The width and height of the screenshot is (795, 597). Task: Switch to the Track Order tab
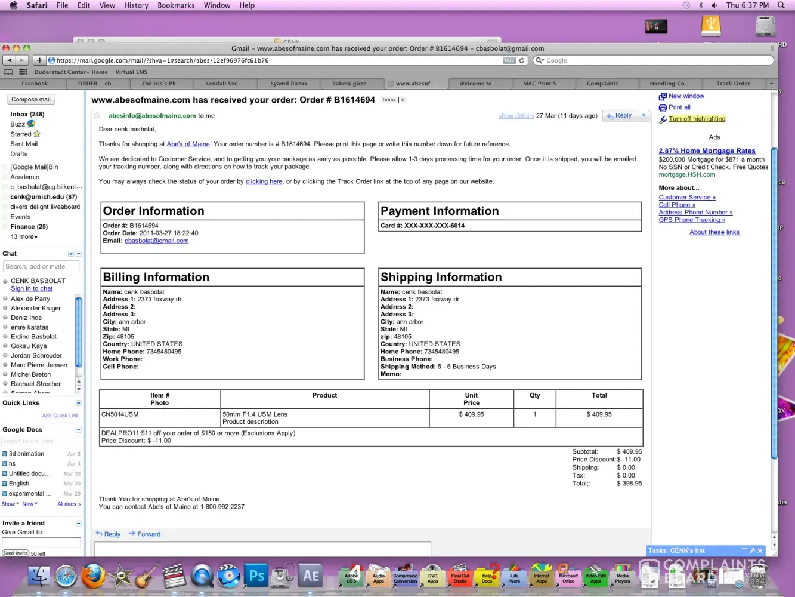[x=733, y=84]
